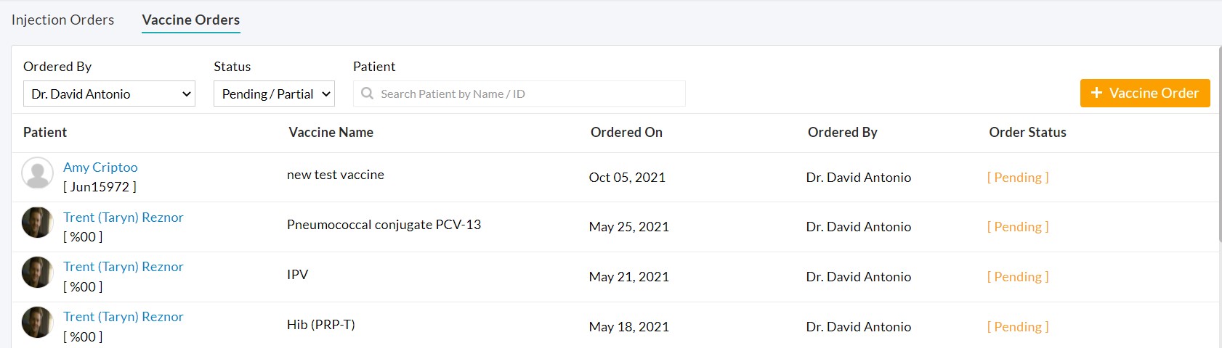Viewport: 1222px width, 348px height.
Task: Open Trent Reznor link in IPV row
Action: pos(124,267)
